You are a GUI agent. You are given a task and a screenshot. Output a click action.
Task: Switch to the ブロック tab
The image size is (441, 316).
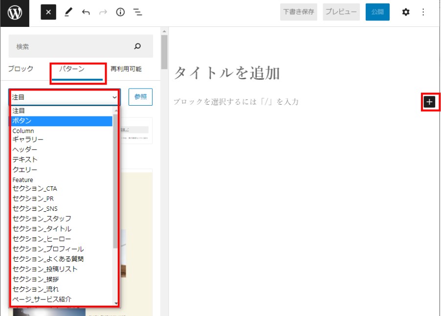21,69
